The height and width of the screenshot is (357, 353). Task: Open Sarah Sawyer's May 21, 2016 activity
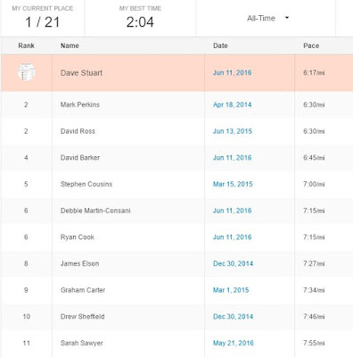pos(234,343)
